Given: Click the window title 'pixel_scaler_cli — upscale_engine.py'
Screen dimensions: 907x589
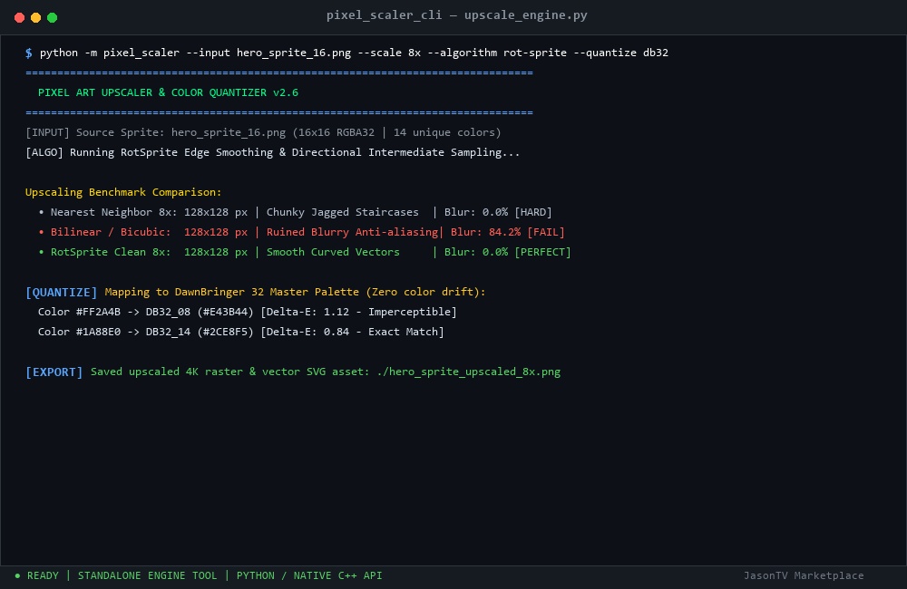Looking at the screenshot, I should pos(456,15).
